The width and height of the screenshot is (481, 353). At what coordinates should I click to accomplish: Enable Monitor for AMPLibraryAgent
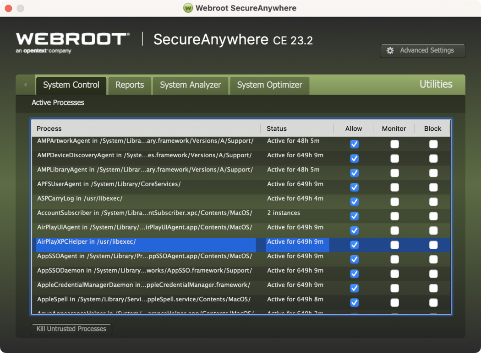[394, 173]
